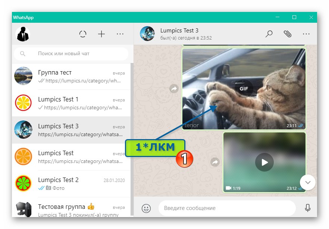Click 'был(-а) сегодня в 23:52' status text

pos(186,38)
